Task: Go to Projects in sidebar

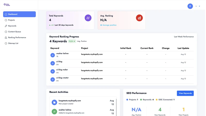Action: (x=11, y=20)
